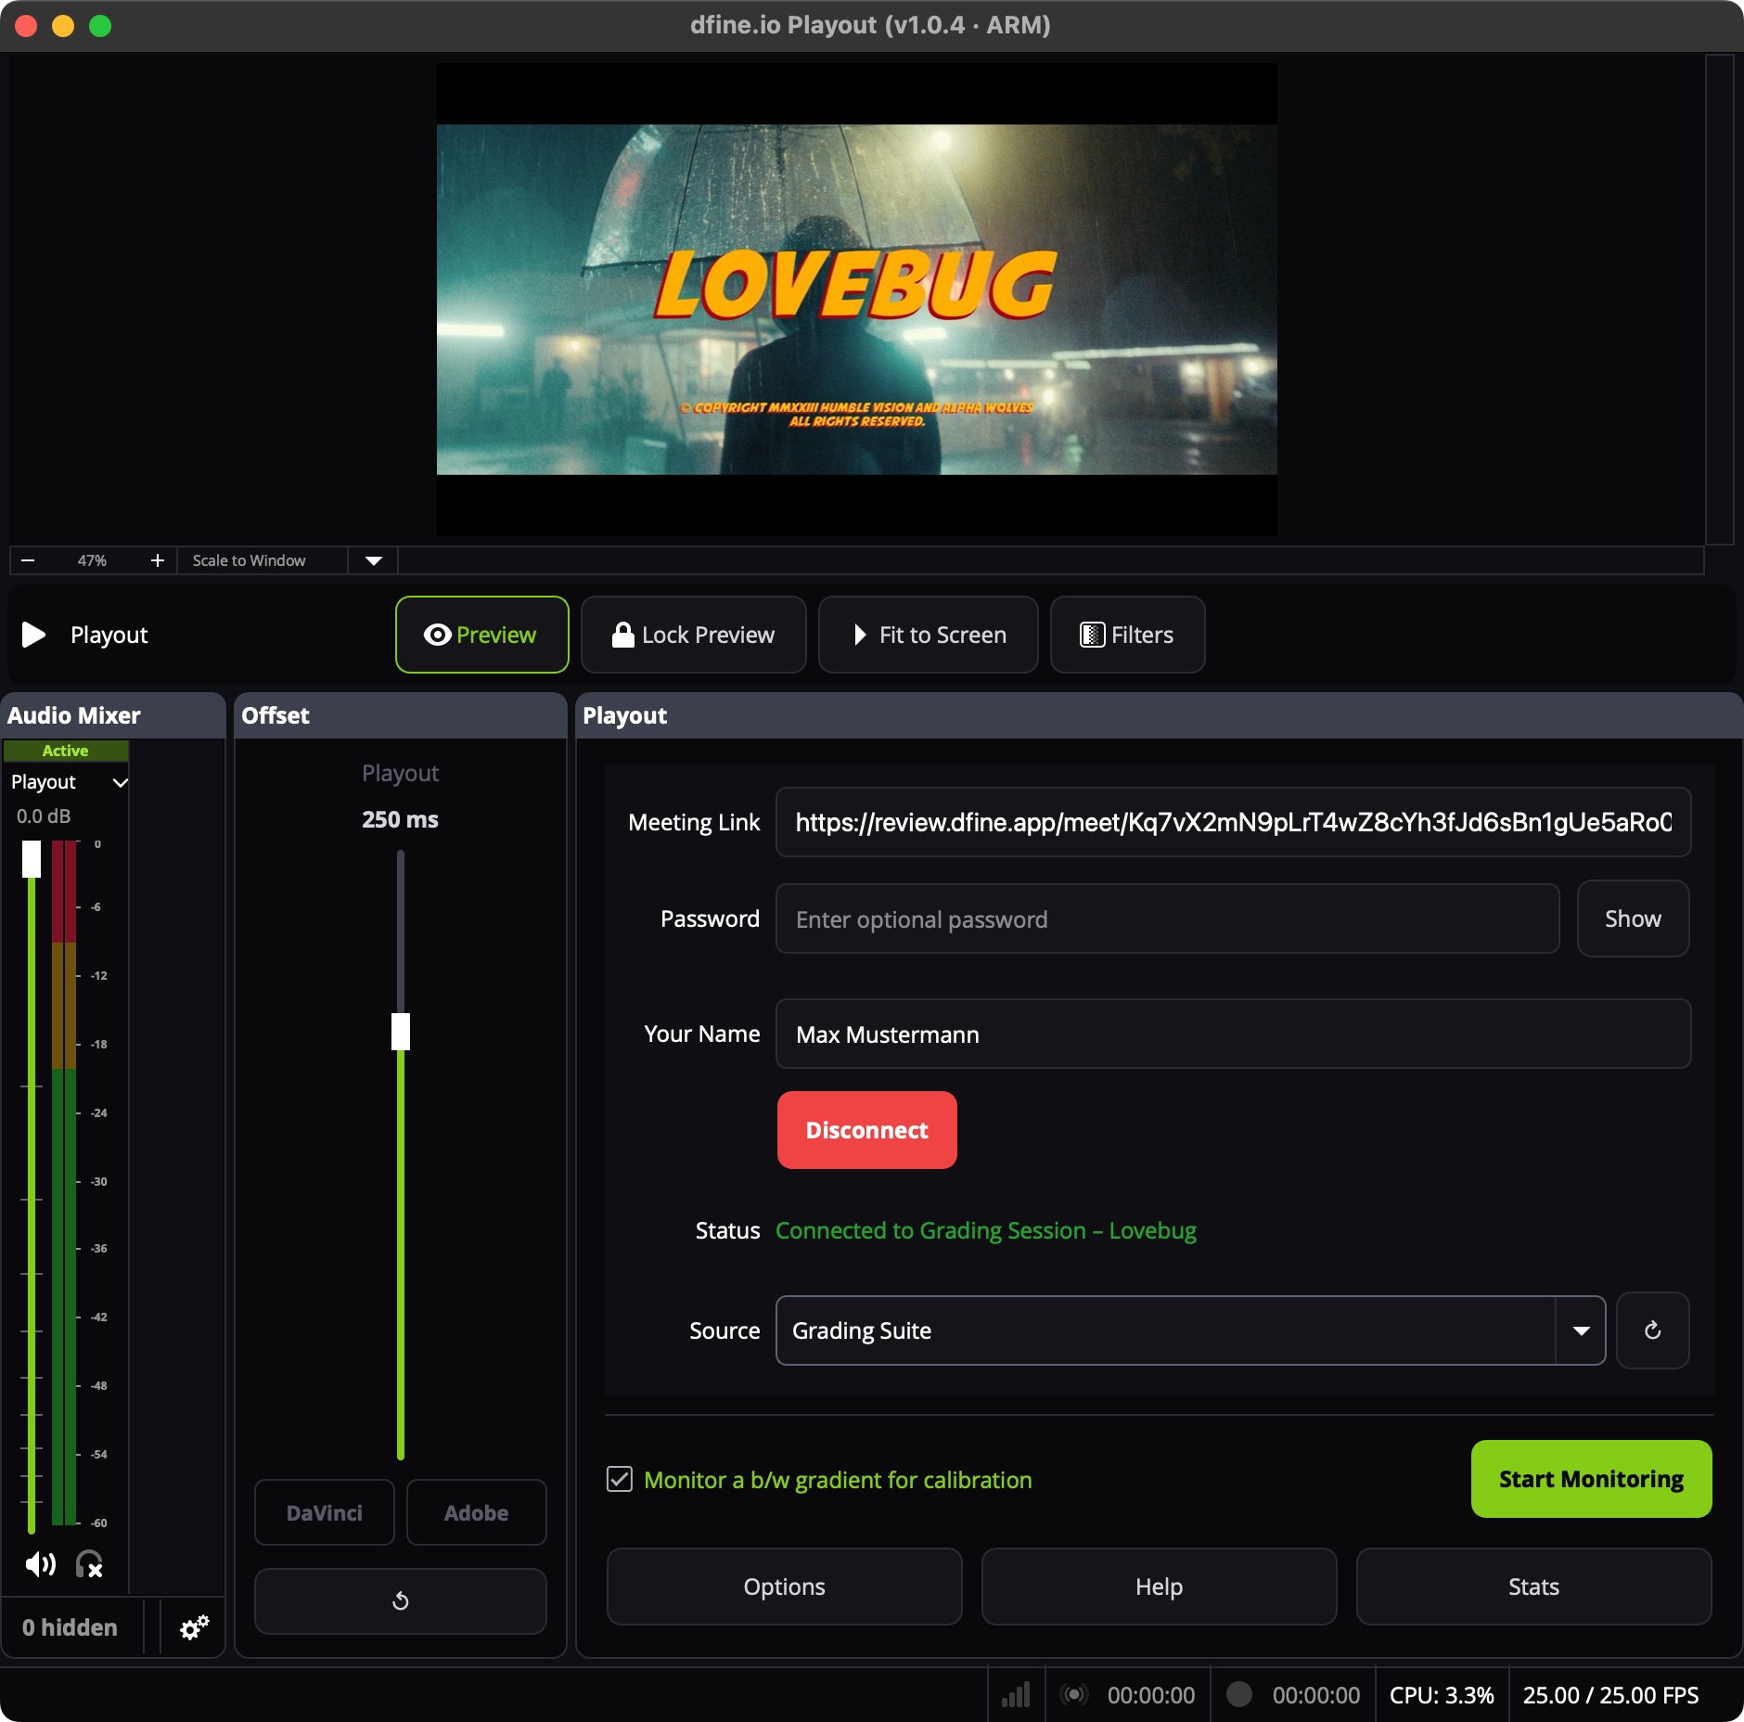Click Fit to Screen button
Screen dimensions: 1744x1722
click(928, 635)
